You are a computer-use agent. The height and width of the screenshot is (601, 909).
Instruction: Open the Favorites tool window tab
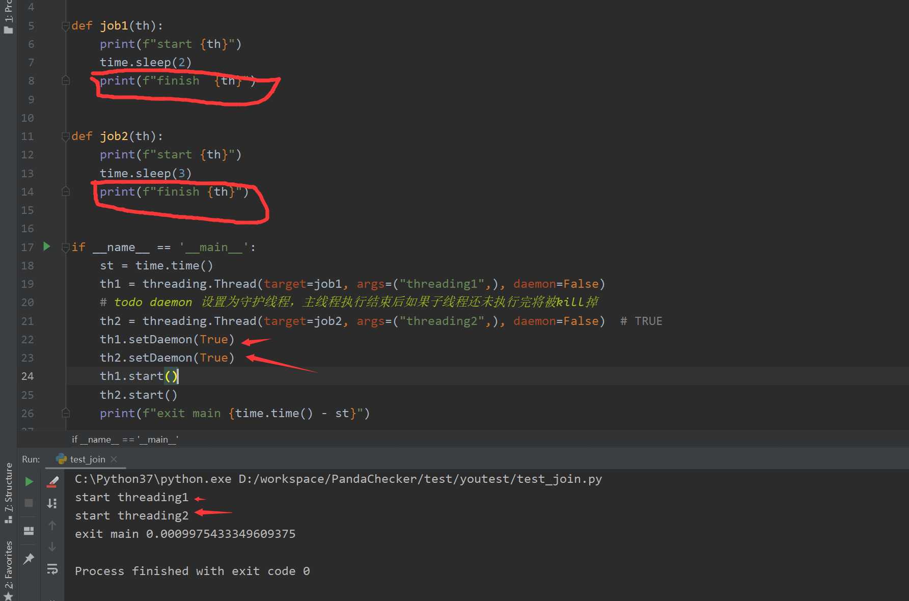[x=8, y=570]
